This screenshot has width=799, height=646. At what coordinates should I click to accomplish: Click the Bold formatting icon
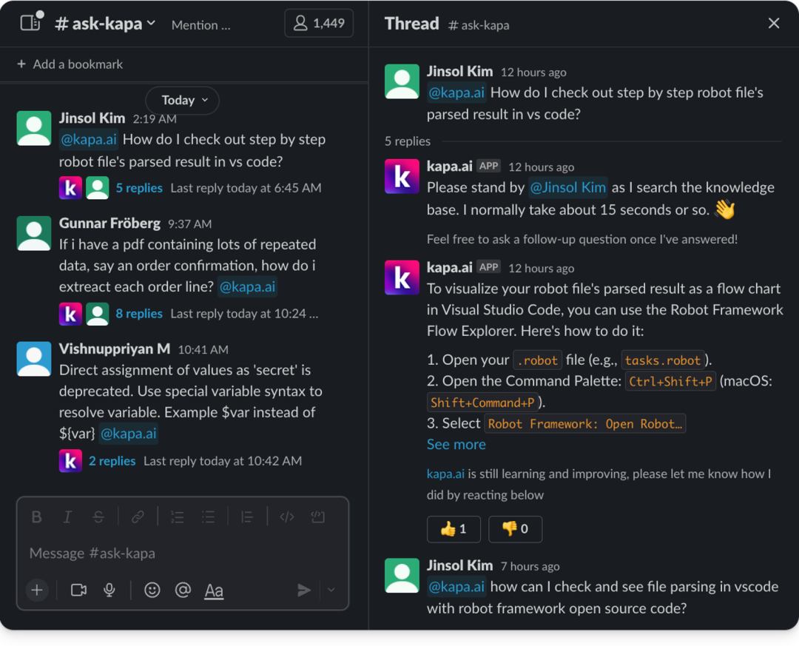(36, 517)
